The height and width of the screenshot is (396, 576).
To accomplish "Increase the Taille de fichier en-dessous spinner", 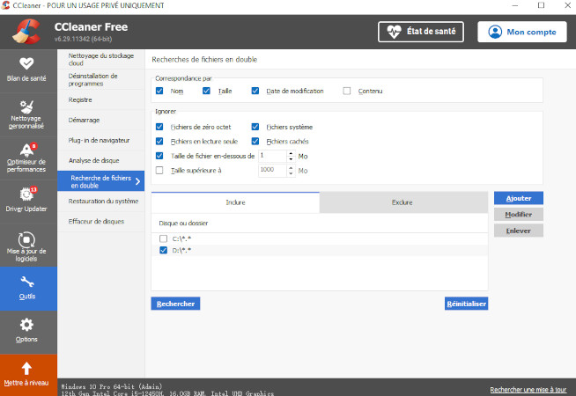I will 289,152.
